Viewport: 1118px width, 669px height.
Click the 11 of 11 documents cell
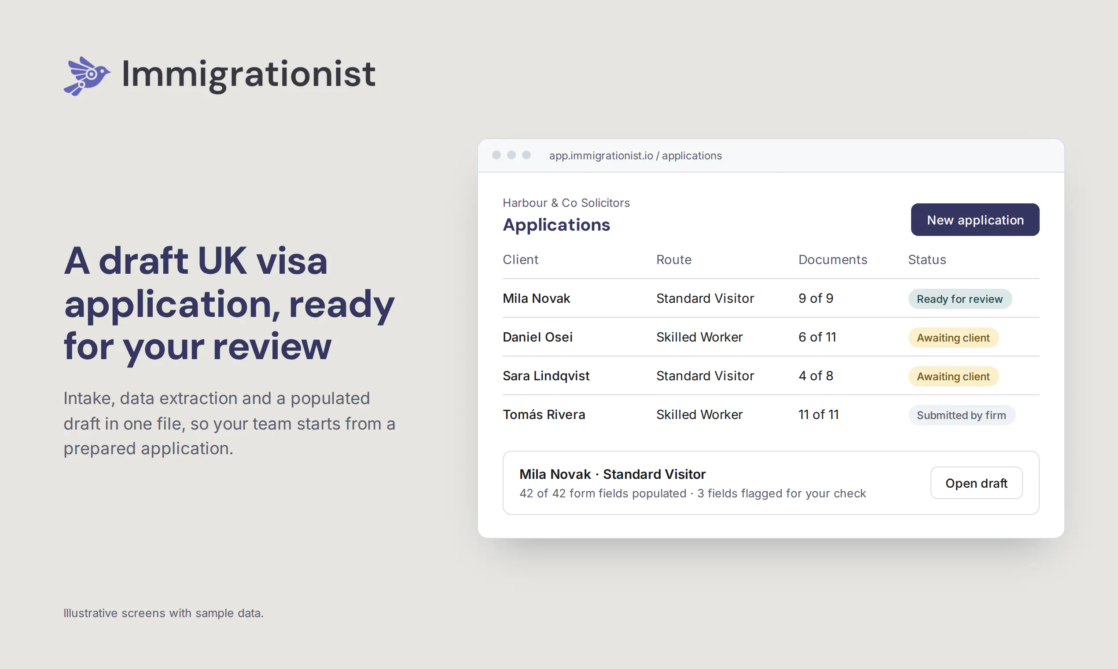click(818, 414)
